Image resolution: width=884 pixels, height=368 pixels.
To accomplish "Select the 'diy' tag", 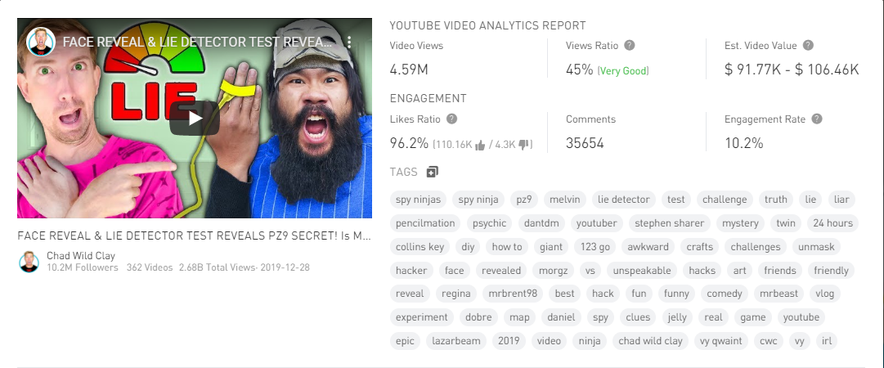I will (468, 246).
